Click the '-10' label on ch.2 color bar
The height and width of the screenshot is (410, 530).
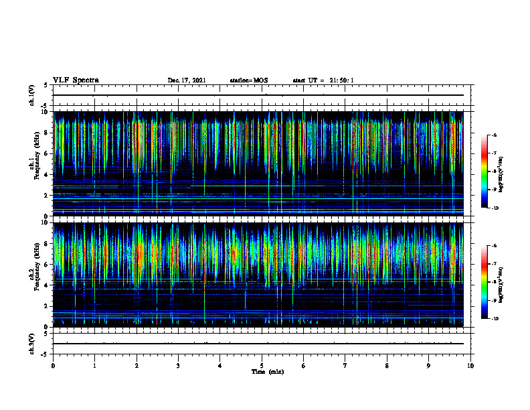495,319
